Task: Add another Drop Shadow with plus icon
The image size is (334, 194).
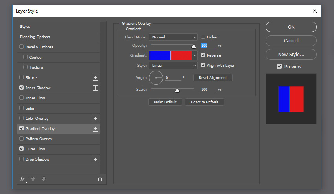Action: click(95, 159)
